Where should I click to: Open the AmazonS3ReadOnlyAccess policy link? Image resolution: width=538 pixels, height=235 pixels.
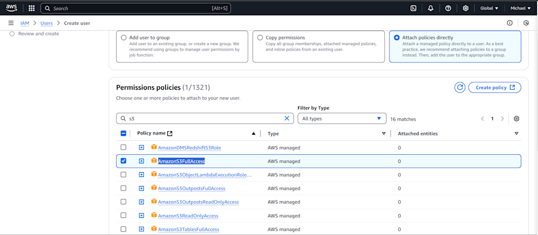pyautogui.click(x=188, y=216)
